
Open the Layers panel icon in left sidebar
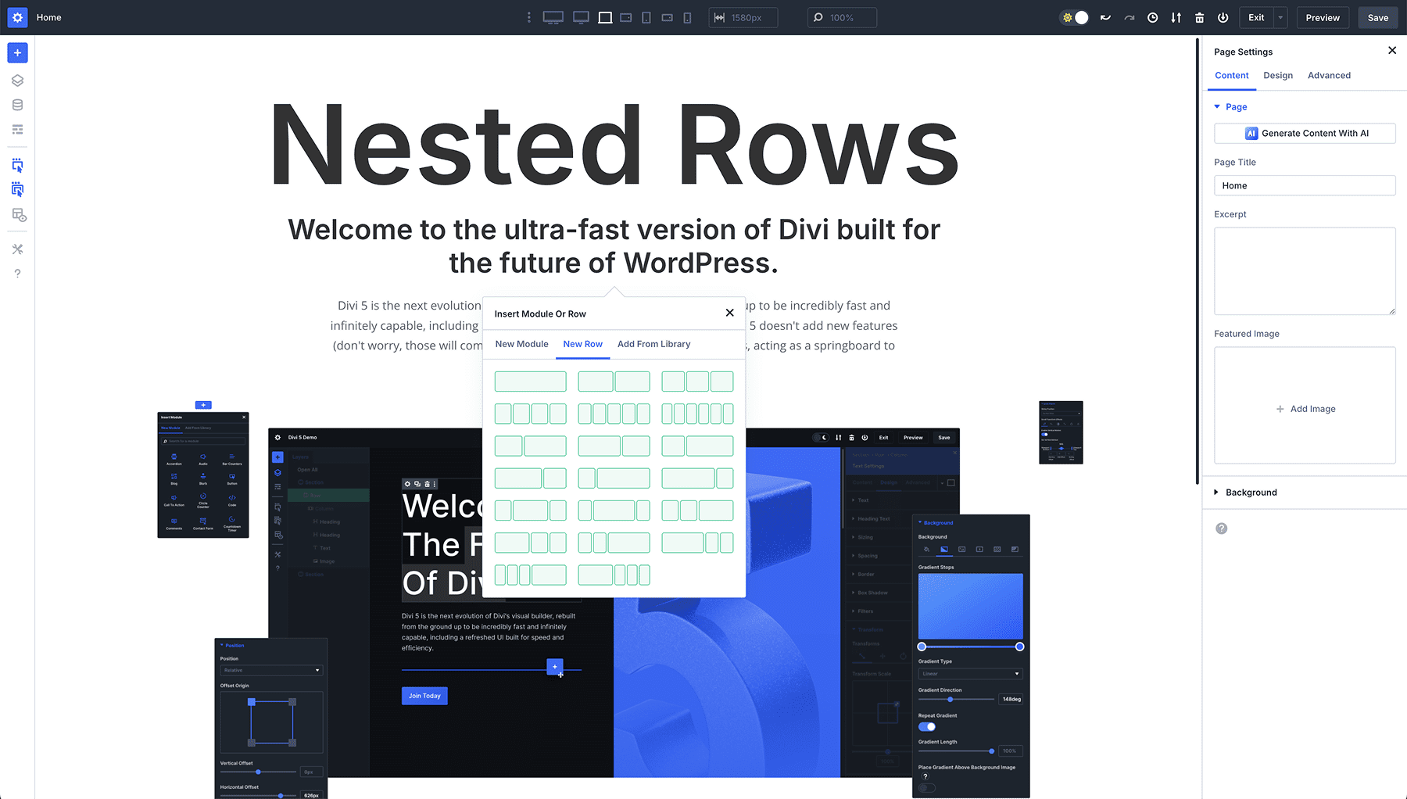[x=17, y=81]
